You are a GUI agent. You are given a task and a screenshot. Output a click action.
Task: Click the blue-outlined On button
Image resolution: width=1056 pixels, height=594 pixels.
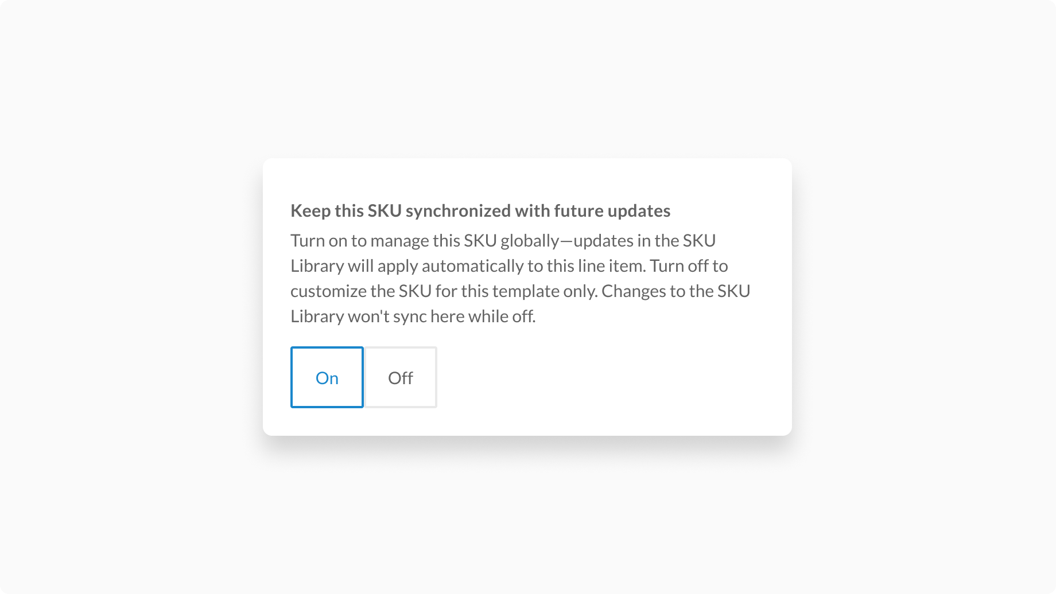327,377
